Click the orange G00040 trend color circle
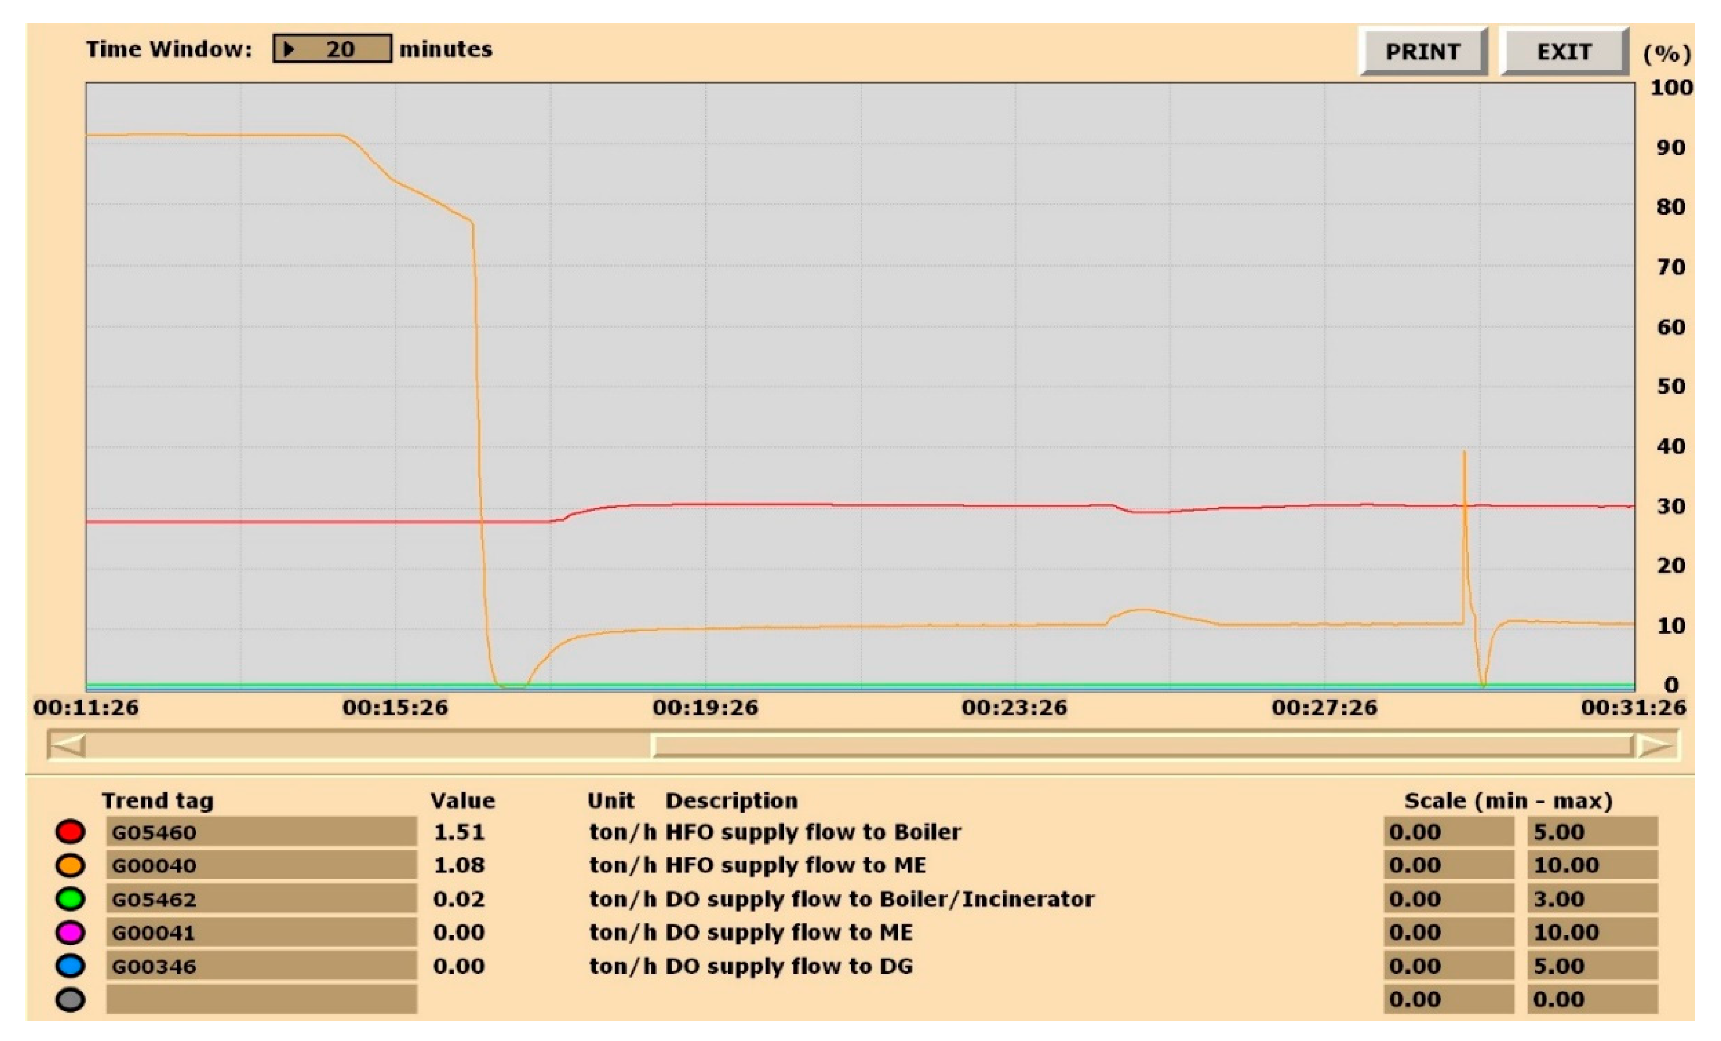1721x1041 pixels. point(70,865)
